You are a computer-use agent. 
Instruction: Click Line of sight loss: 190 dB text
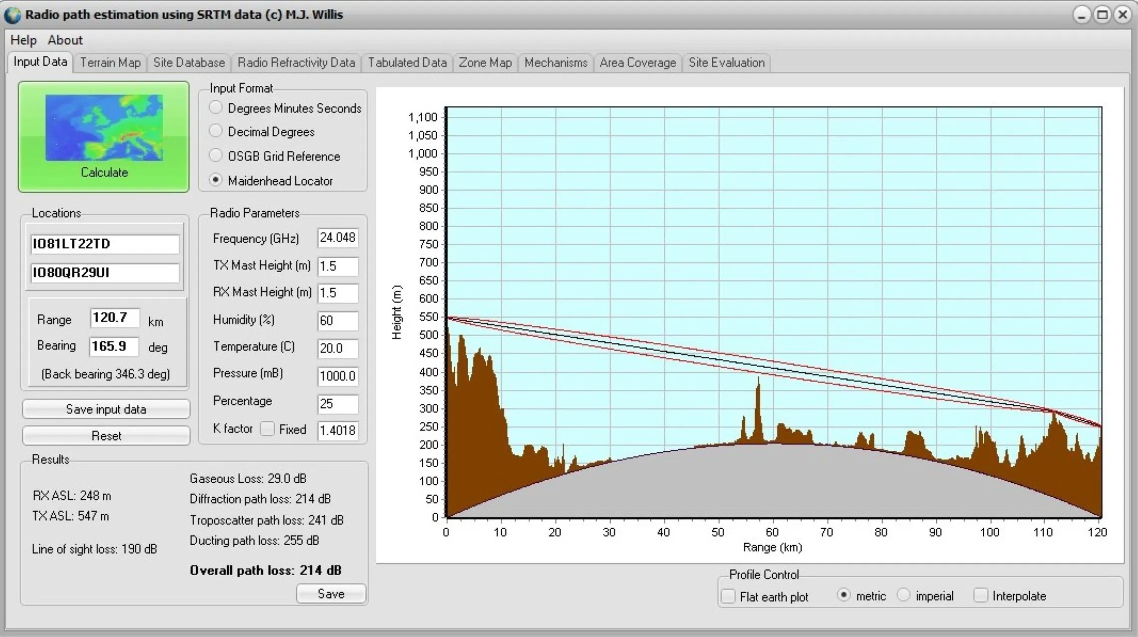[x=94, y=549]
